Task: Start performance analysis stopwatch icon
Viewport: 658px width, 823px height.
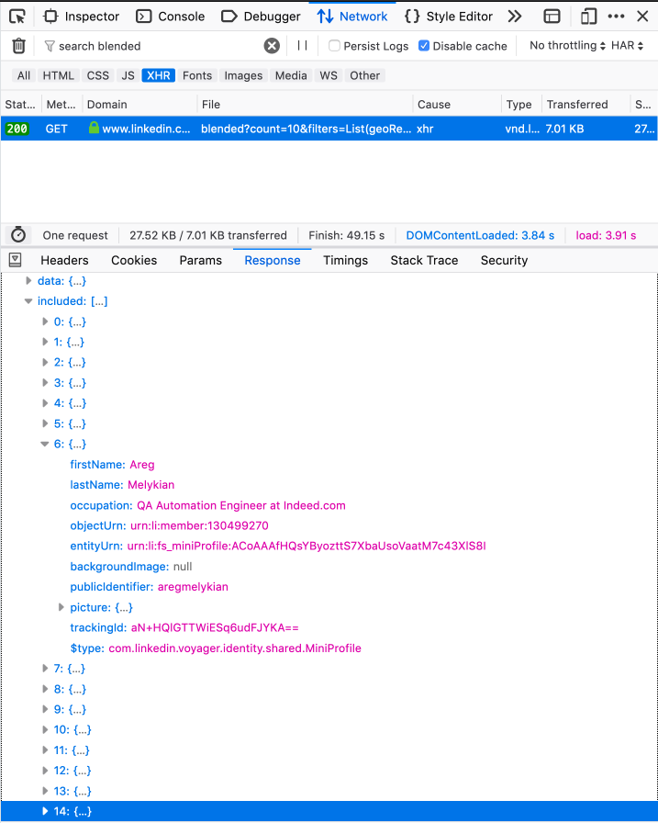Action: click(x=18, y=234)
